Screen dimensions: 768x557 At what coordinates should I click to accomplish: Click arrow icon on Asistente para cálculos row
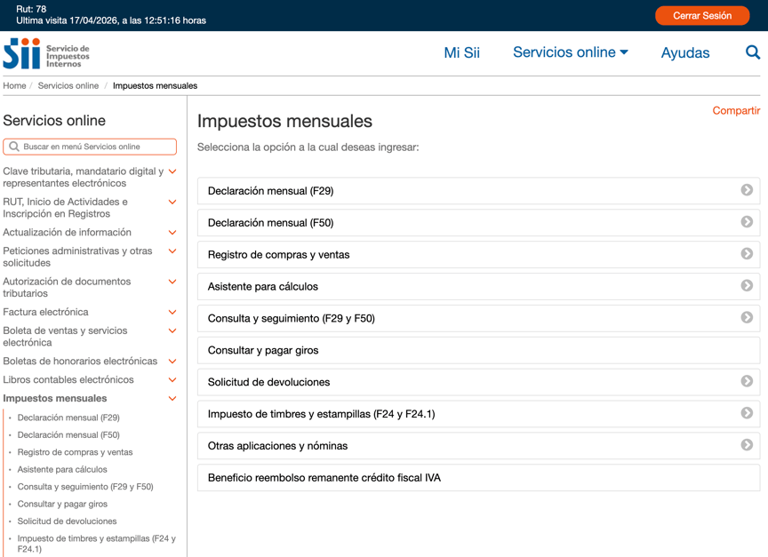747,286
